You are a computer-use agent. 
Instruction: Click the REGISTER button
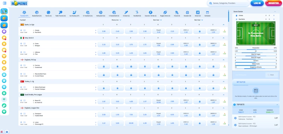[x=273, y=3]
